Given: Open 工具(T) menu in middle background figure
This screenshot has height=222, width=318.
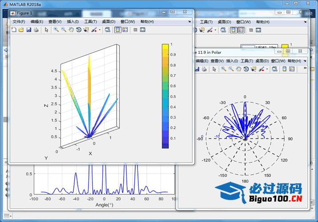Looking at the screenshot, I should click(x=206, y=22).
